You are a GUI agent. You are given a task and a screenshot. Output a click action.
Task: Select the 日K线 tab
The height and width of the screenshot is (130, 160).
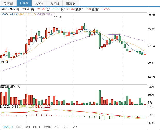tap(24, 3)
